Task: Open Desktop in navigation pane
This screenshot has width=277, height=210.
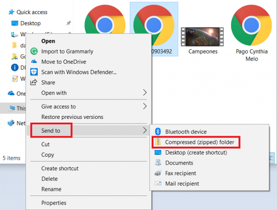Action: [31, 23]
